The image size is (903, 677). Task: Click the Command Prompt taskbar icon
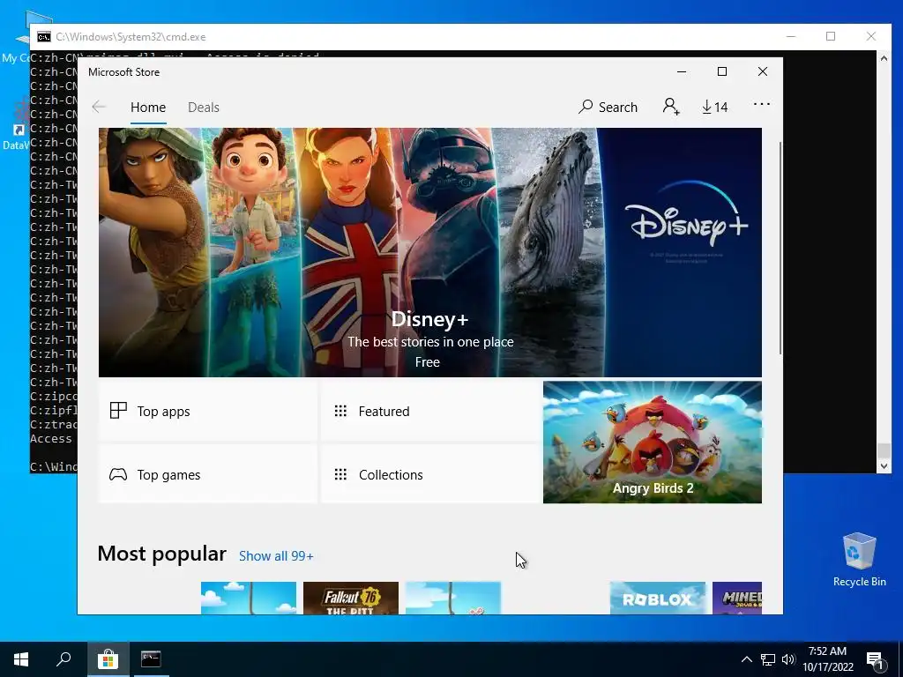(x=151, y=659)
